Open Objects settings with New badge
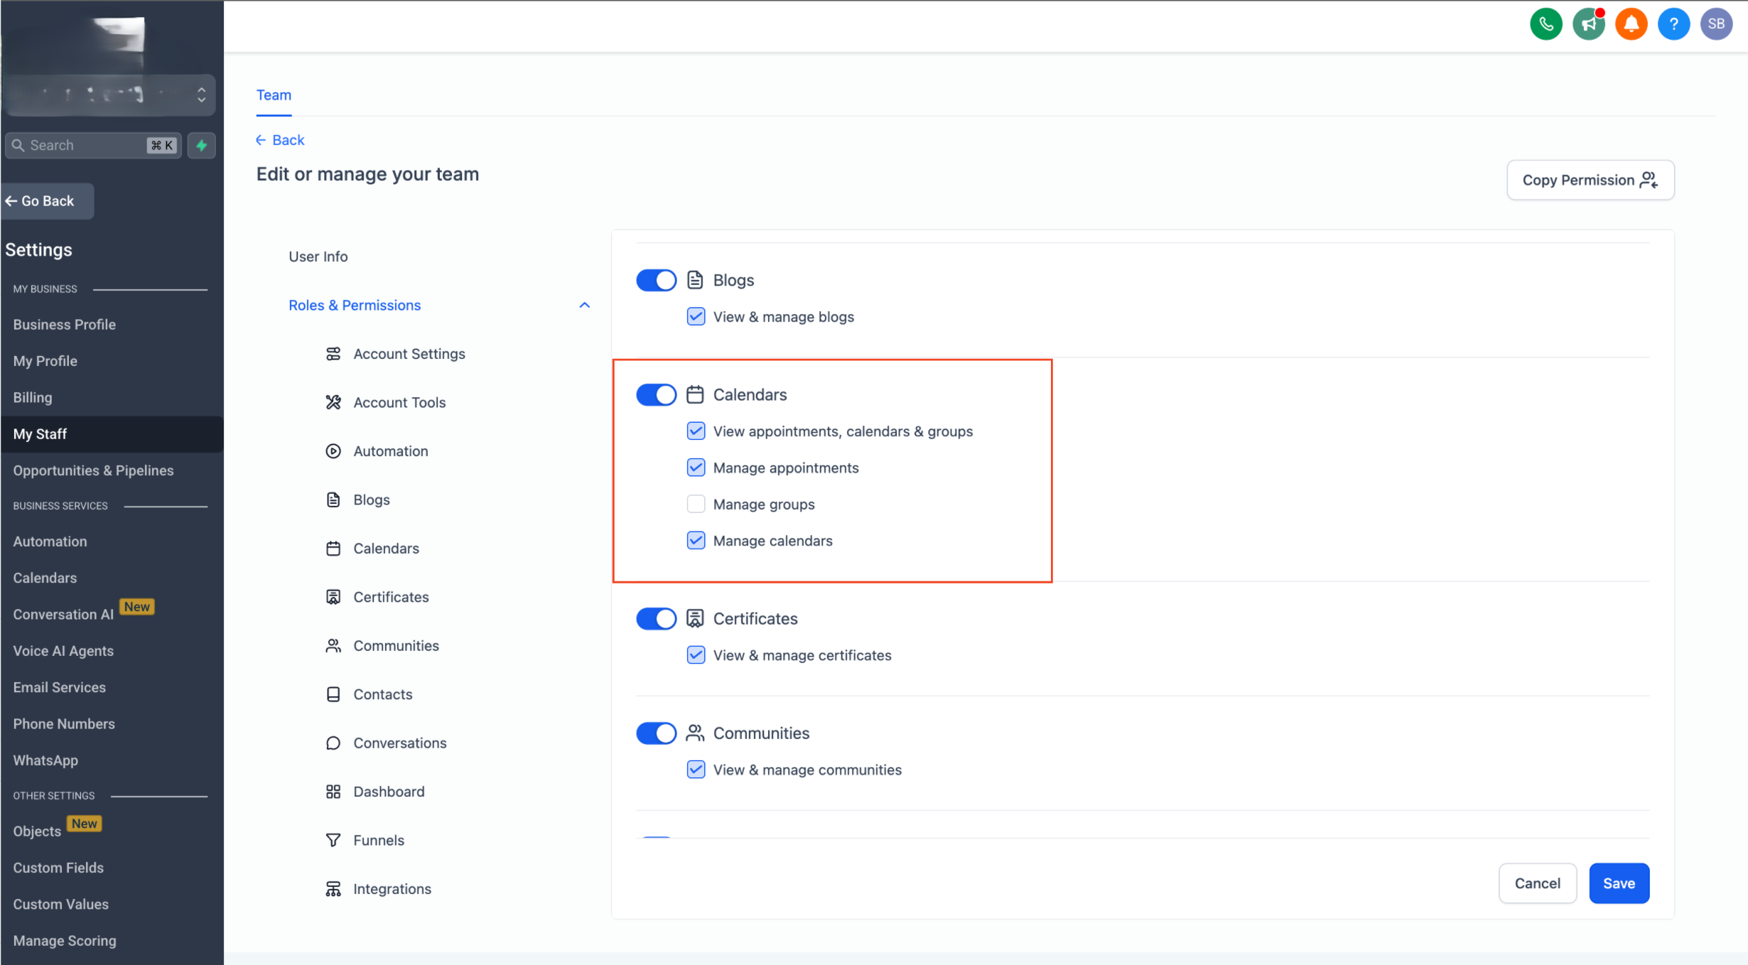Image resolution: width=1748 pixels, height=965 pixels. [37, 831]
